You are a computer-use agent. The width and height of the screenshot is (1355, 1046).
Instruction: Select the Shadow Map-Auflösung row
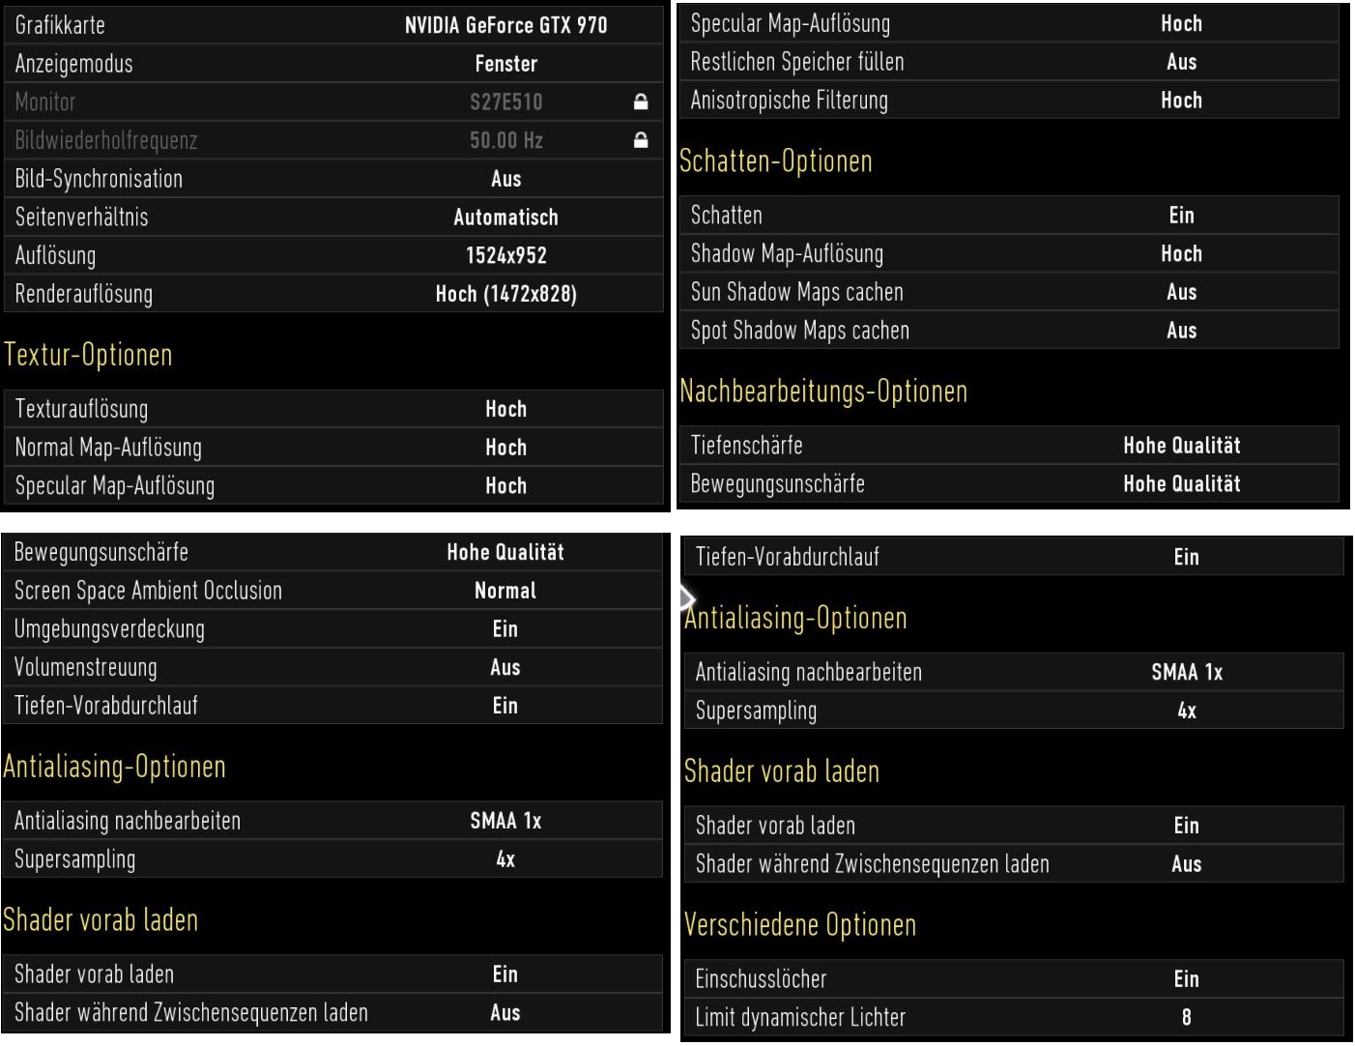point(1009,254)
